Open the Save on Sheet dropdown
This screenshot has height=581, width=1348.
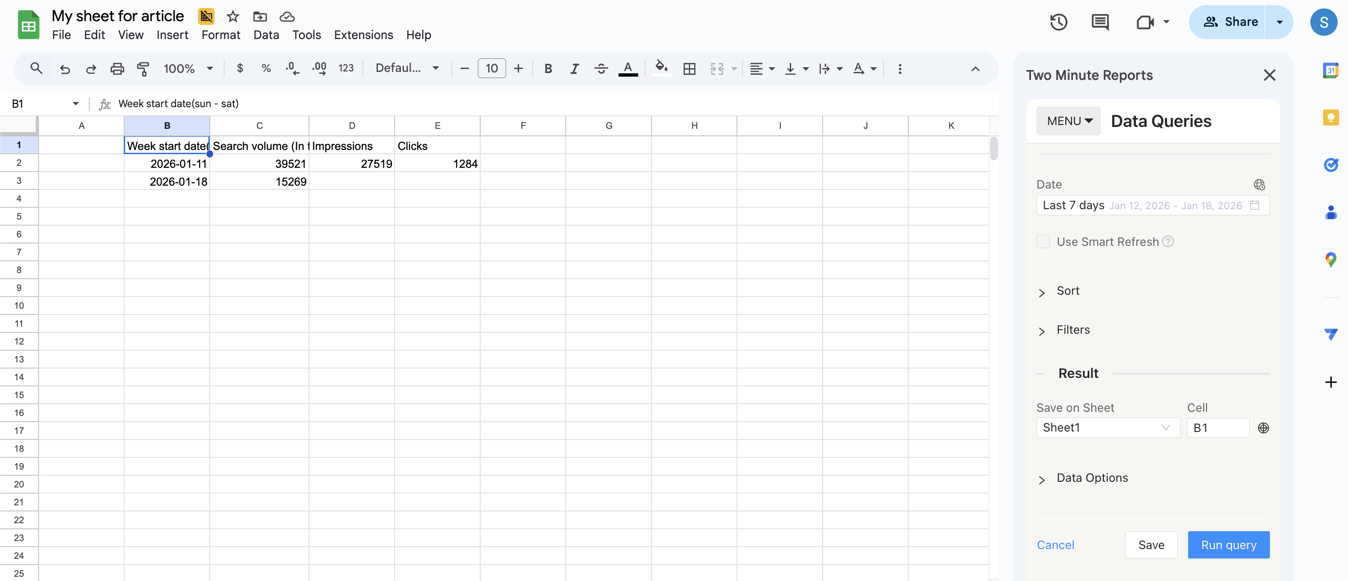[1107, 428]
